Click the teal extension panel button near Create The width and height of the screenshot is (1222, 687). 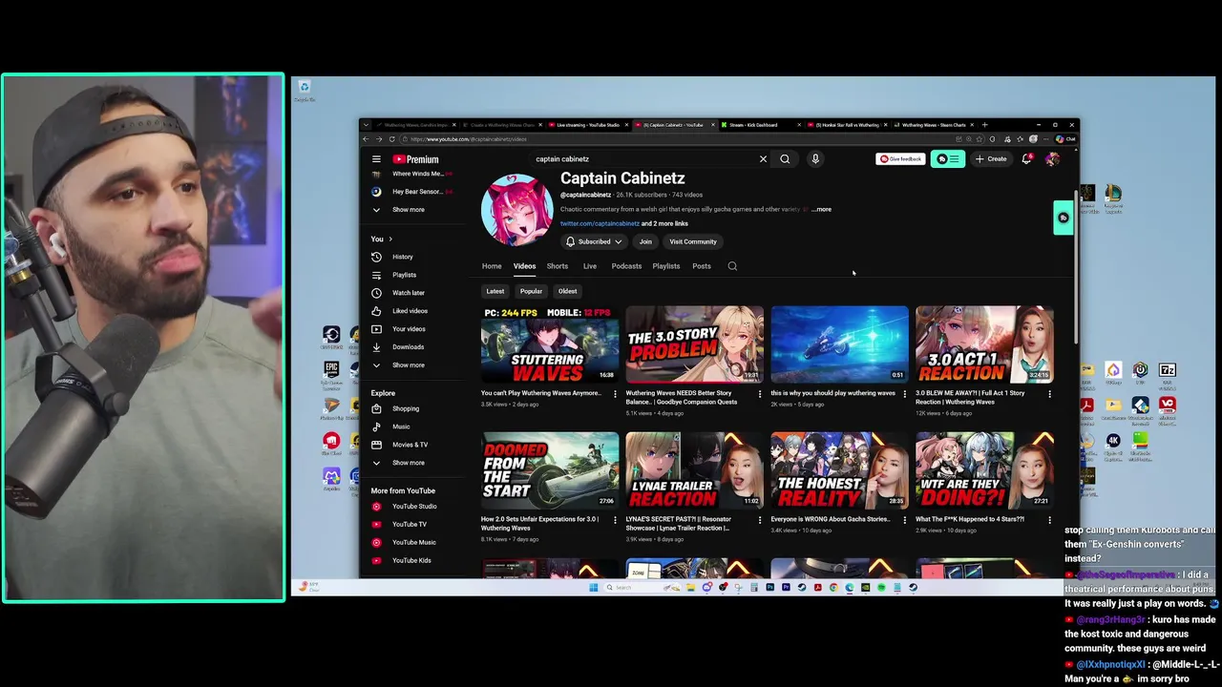tap(948, 159)
